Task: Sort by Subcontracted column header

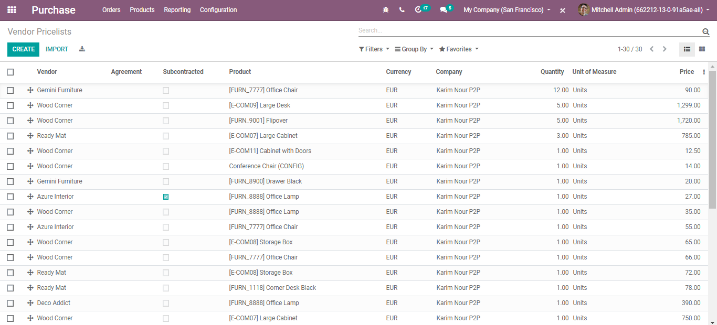Action: pyautogui.click(x=183, y=72)
